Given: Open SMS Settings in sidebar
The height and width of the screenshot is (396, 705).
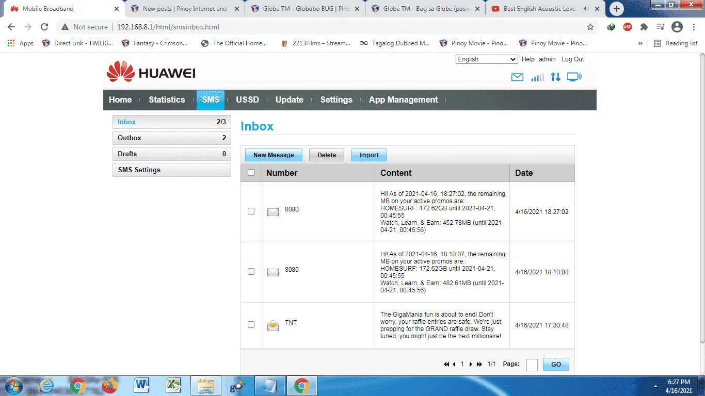Looking at the screenshot, I should click(x=172, y=170).
